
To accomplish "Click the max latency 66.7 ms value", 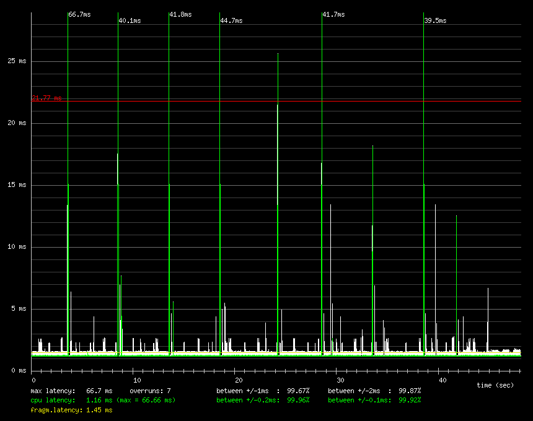I will pyautogui.click(x=99, y=391).
